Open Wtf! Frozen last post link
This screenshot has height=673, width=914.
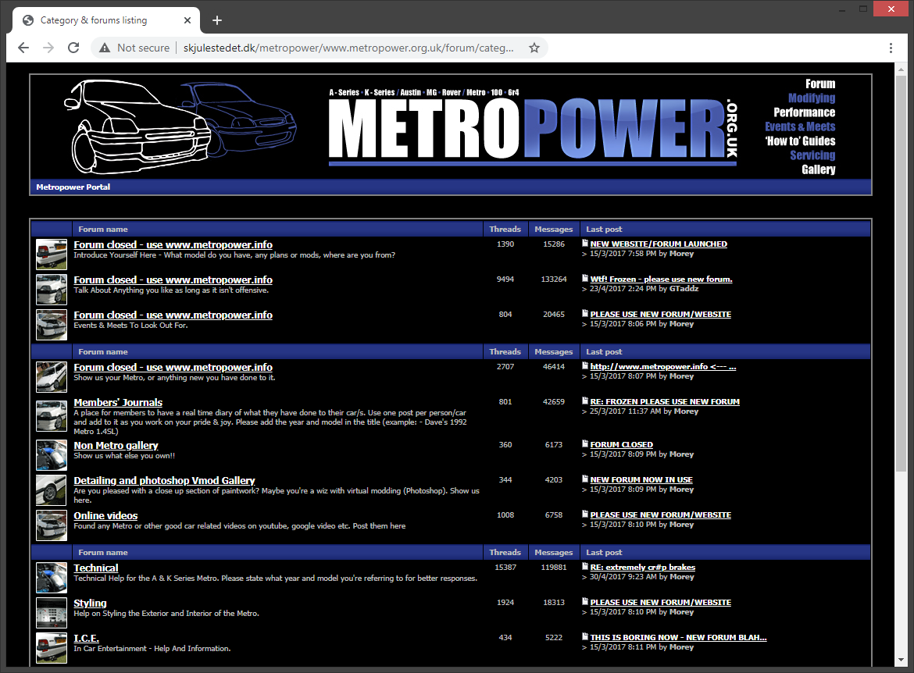(661, 279)
